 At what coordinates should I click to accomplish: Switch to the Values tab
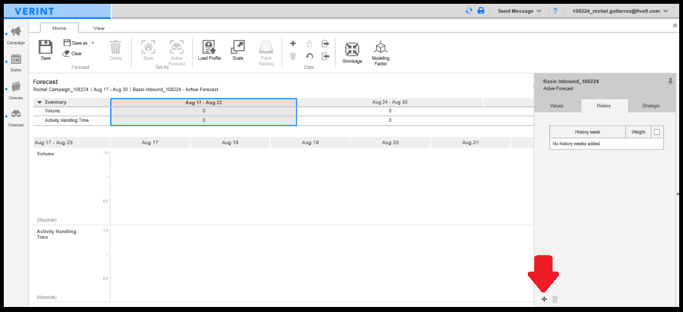pos(556,105)
